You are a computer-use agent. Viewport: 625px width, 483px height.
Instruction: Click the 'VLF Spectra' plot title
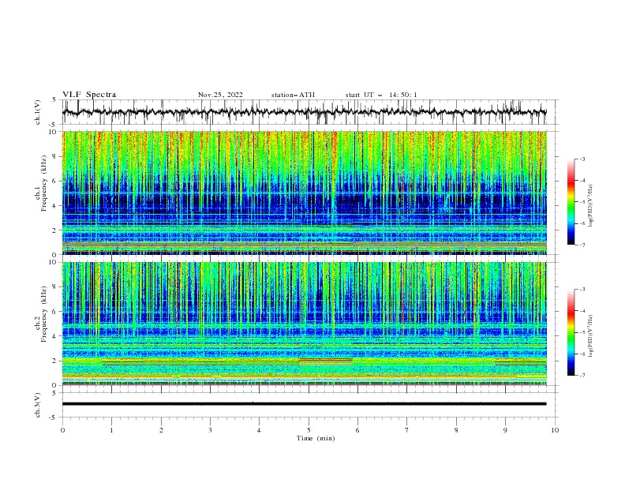click(89, 95)
